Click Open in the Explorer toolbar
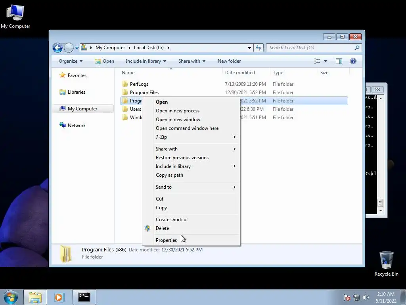The height and width of the screenshot is (305, 406). click(x=104, y=61)
